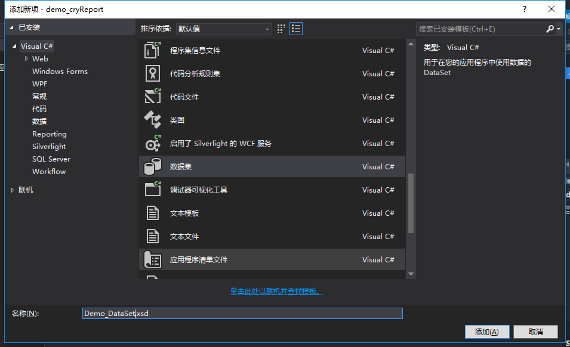Pick the text file template icon

pyautogui.click(x=153, y=236)
